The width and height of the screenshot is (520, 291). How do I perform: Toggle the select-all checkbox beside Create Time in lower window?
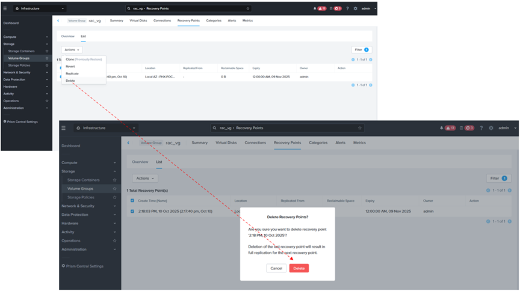pyautogui.click(x=132, y=200)
